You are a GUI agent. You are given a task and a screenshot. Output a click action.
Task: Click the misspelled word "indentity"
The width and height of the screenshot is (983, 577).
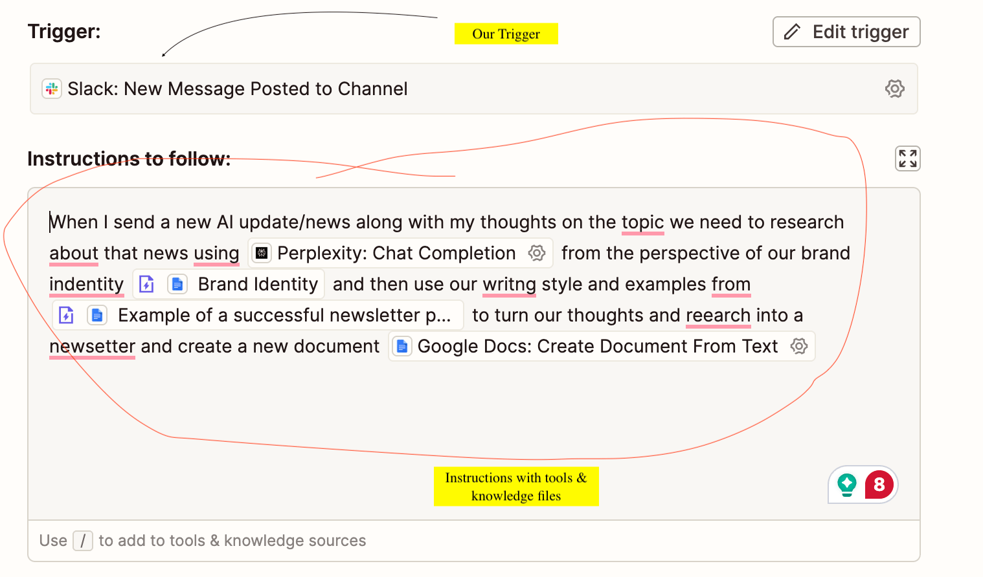(87, 284)
